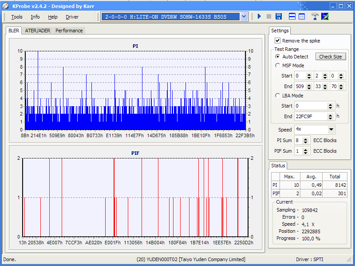Start the disc scan with the play icon
Image resolution: width=355 pixels, height=266 pixels.
(x=259, y=16)
